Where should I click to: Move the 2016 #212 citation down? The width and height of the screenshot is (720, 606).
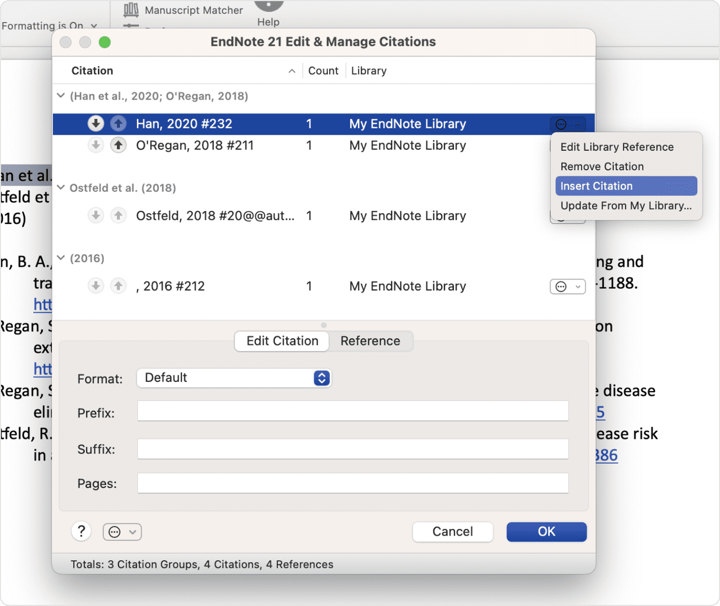coord(96,286)
